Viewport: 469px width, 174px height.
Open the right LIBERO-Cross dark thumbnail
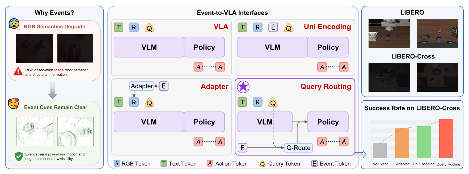coord(437,77)
